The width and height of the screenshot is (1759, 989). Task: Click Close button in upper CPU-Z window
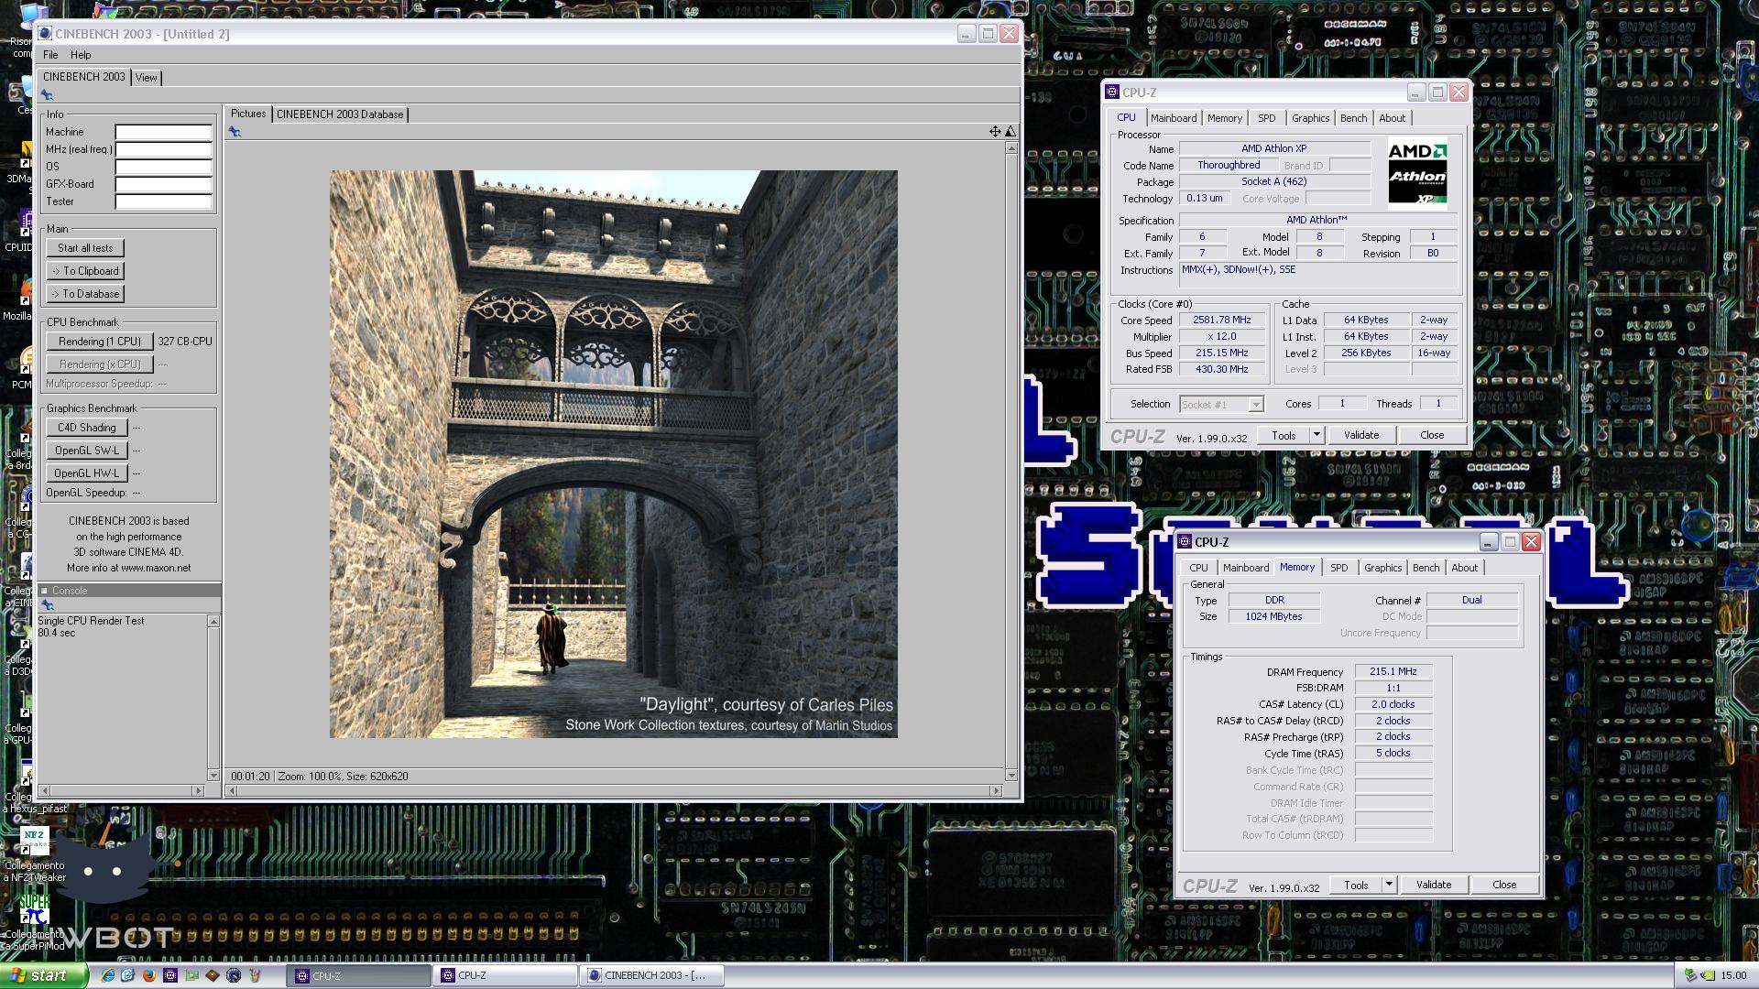pos(1432,435)
